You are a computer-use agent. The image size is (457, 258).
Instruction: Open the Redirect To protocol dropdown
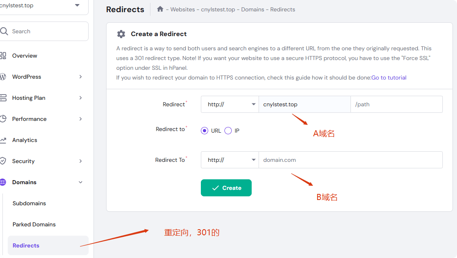pos(230,160)
